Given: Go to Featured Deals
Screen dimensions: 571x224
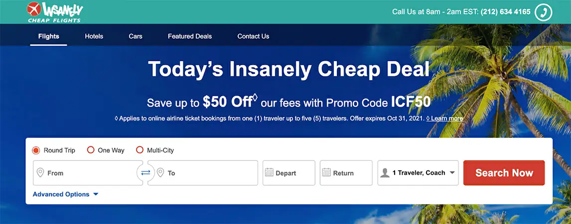Looking at the screenshot, I should pos(190,36).
